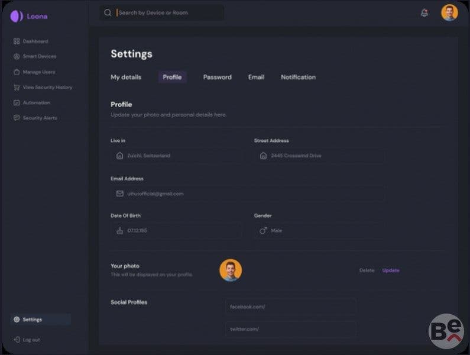Delete your profile photo

click(367, 270)
